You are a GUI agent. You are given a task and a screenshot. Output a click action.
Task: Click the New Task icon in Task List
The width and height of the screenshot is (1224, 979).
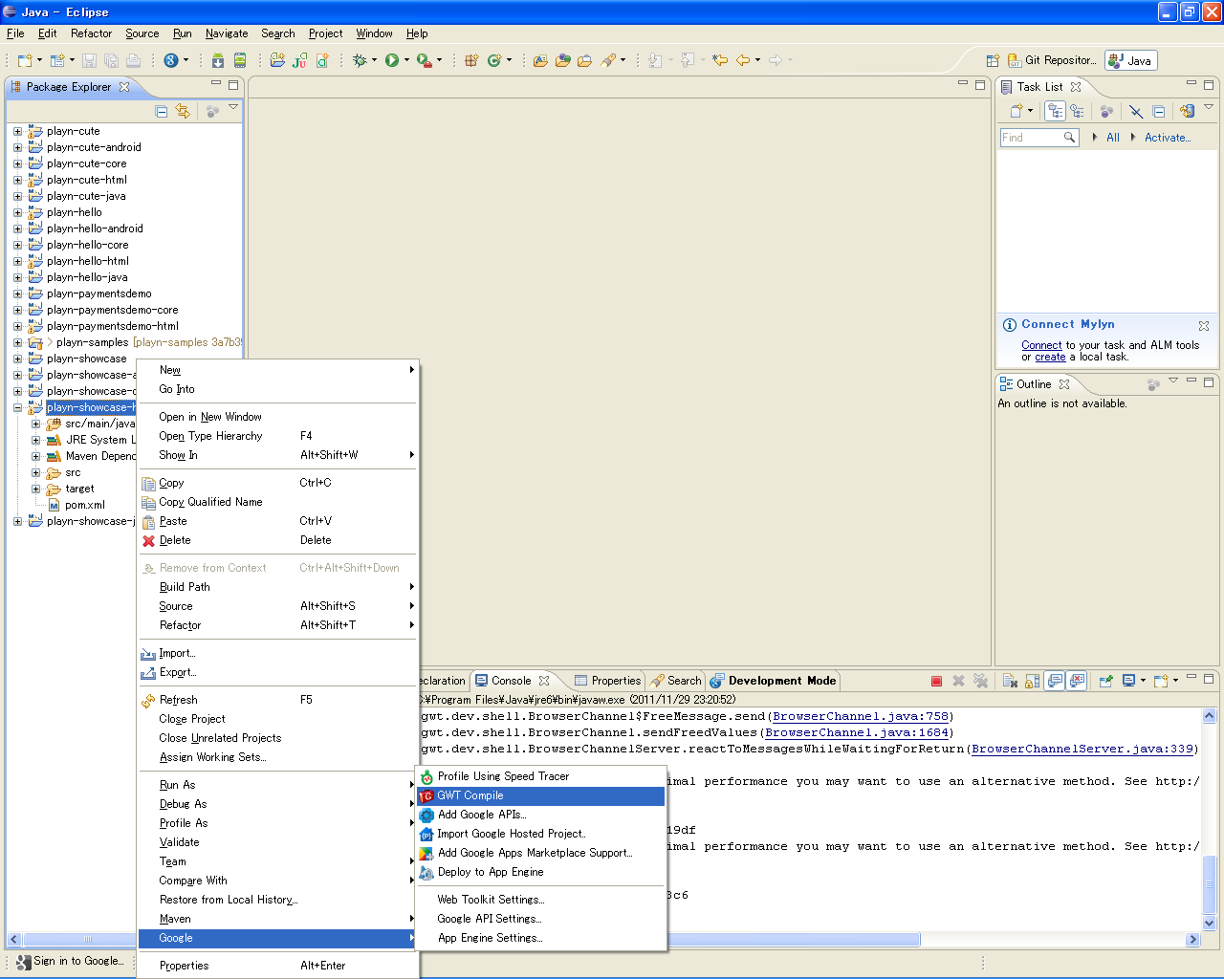click(x=1016, y=111)
